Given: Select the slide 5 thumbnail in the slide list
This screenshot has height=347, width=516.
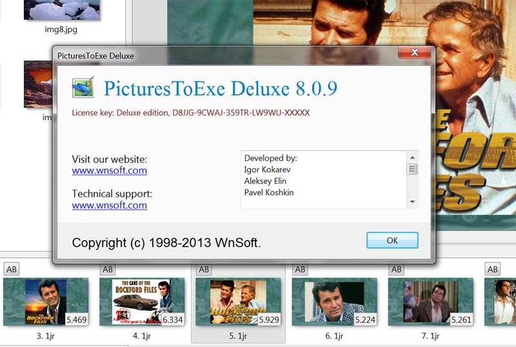Looking at the screenshot, I should (238, 302).
